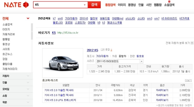
Task: Open the search box suggestion dropdown arrow
Action: [85, 5]
